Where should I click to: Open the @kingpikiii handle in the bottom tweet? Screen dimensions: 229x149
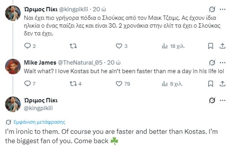click(38, 108)
